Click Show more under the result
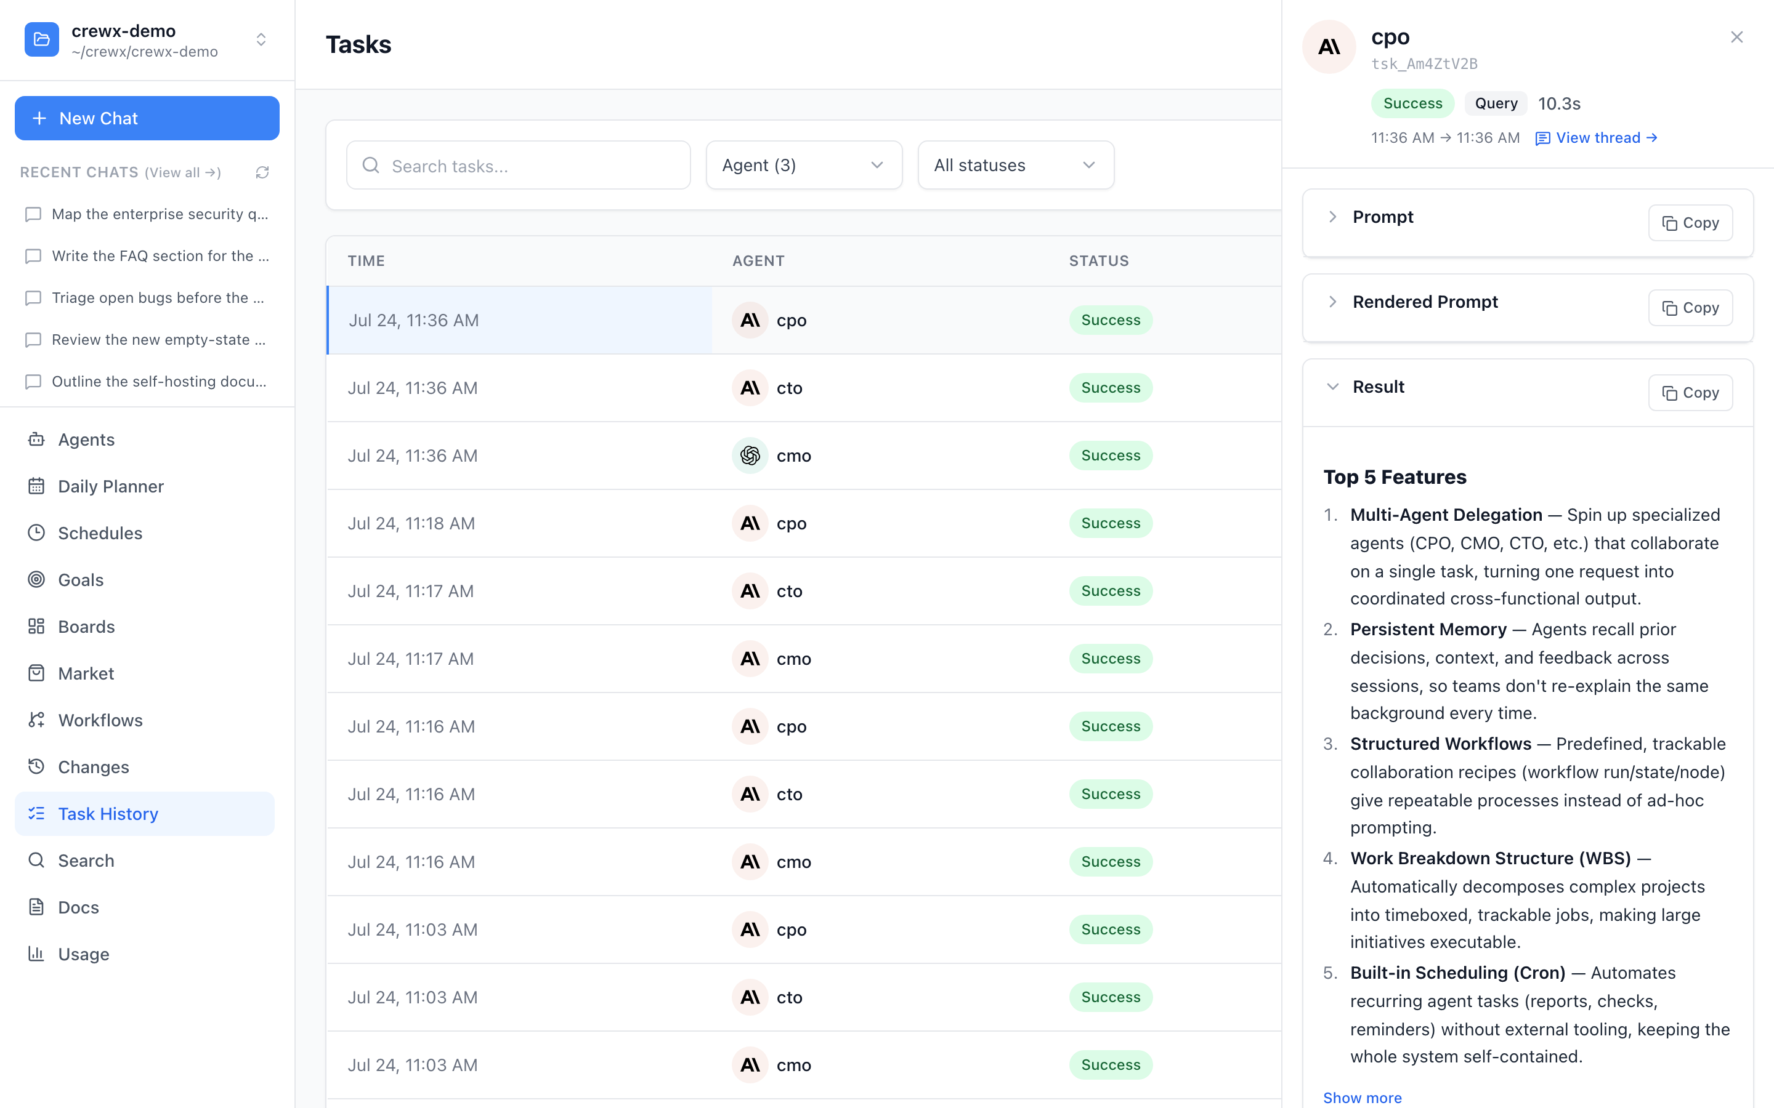The width and height of the screenshot is (1774, 1108). [1362, 1097]
